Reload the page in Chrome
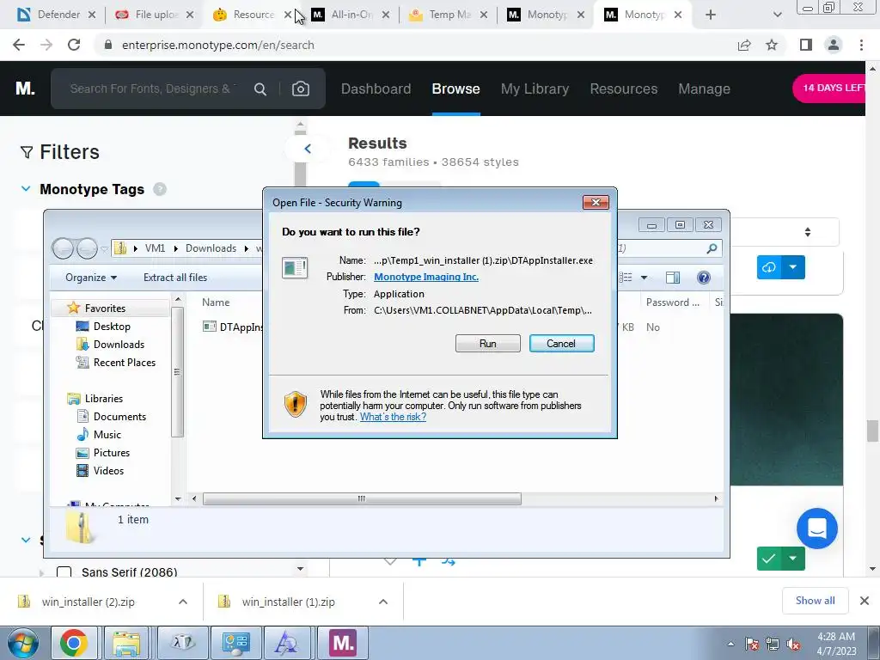 [x=74, y=45]
